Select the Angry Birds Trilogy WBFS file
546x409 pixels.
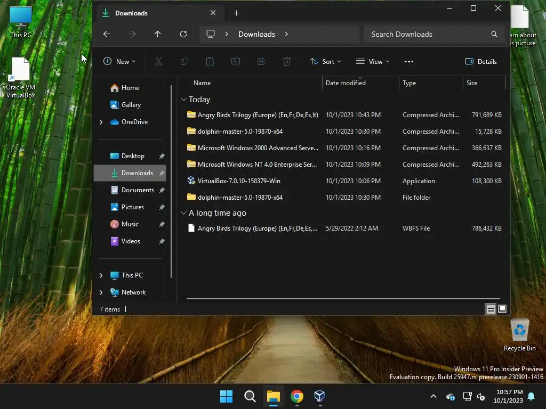click(x=344, y=228)
